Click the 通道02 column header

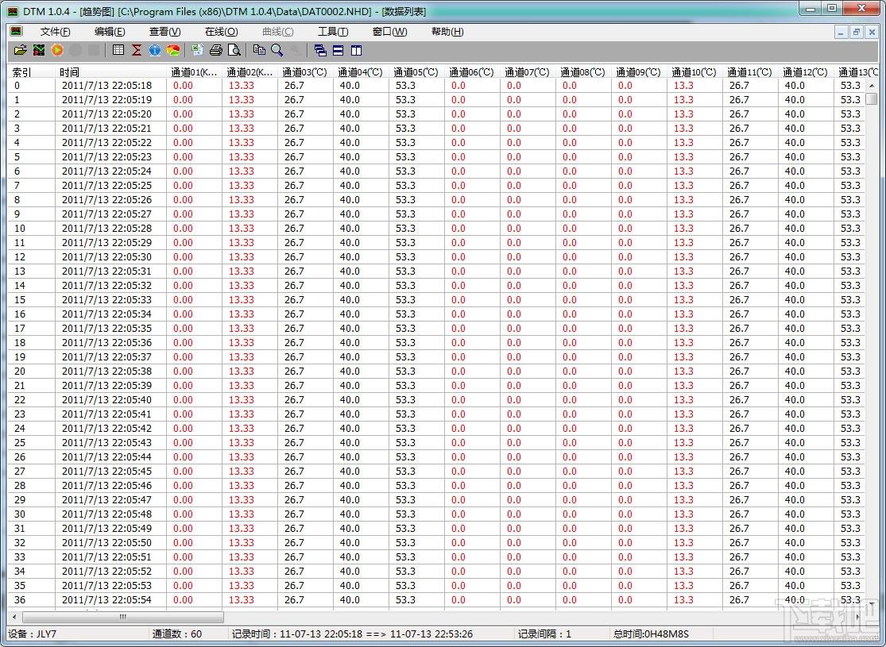[x=250, y=72]
